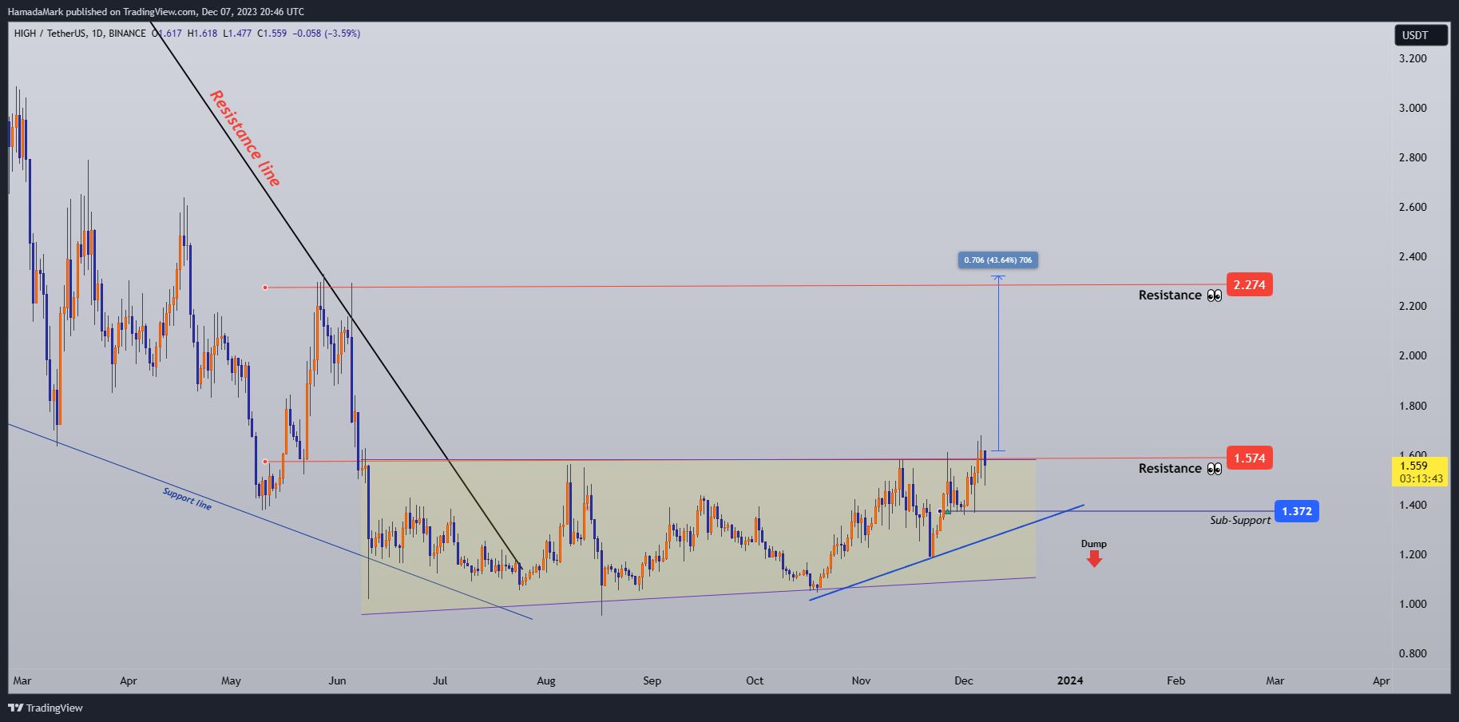1459x722 pixels.
Task: Click the eyes emoji next to 2.274 resistance
Action: click(x=1215, y=296)
